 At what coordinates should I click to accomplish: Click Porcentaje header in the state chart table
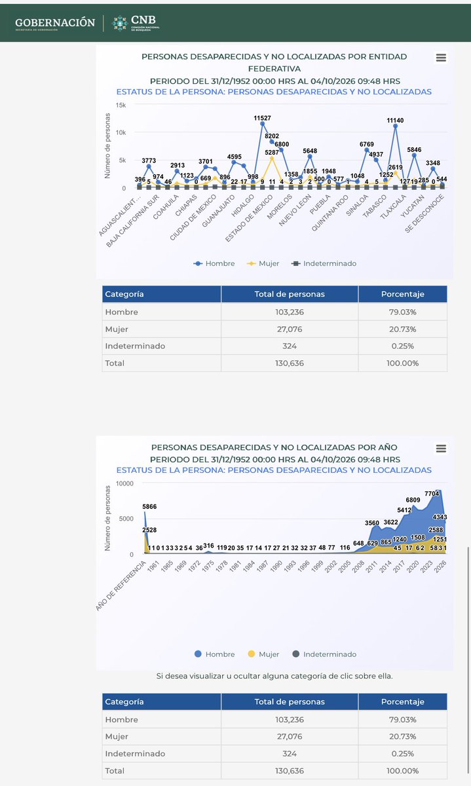click(x=403, y=294)
